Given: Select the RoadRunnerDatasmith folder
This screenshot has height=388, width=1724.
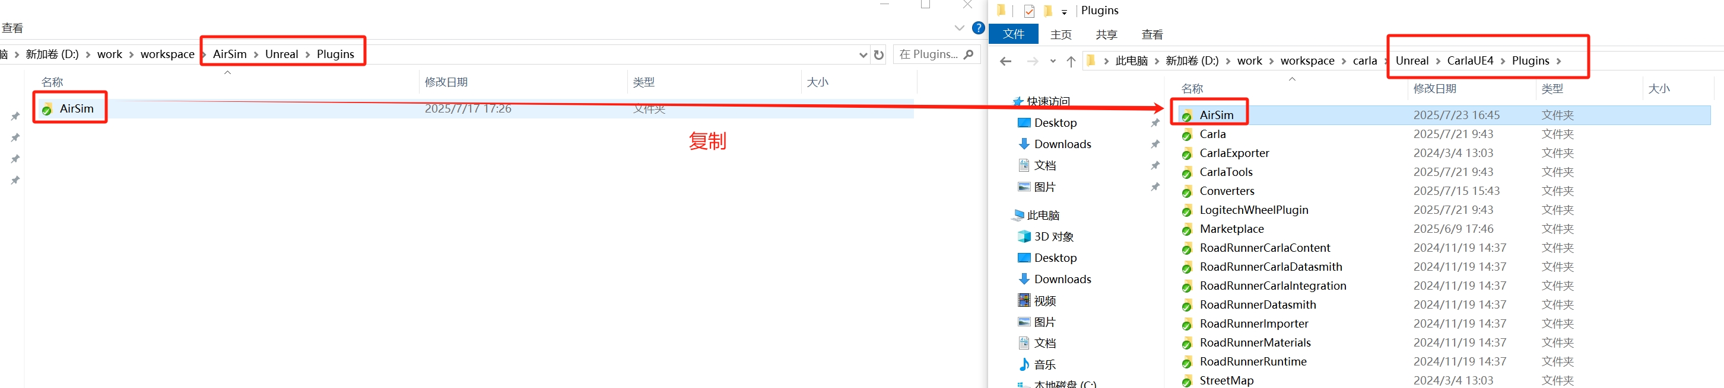Looking at the screenshot, I should (x=1258, y=304).
